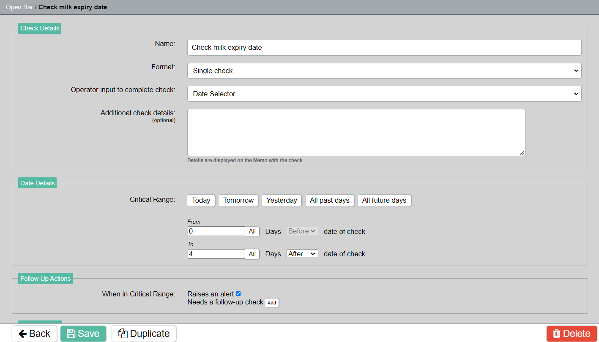
Task: Click the To days number field
Action: (216, 254)
